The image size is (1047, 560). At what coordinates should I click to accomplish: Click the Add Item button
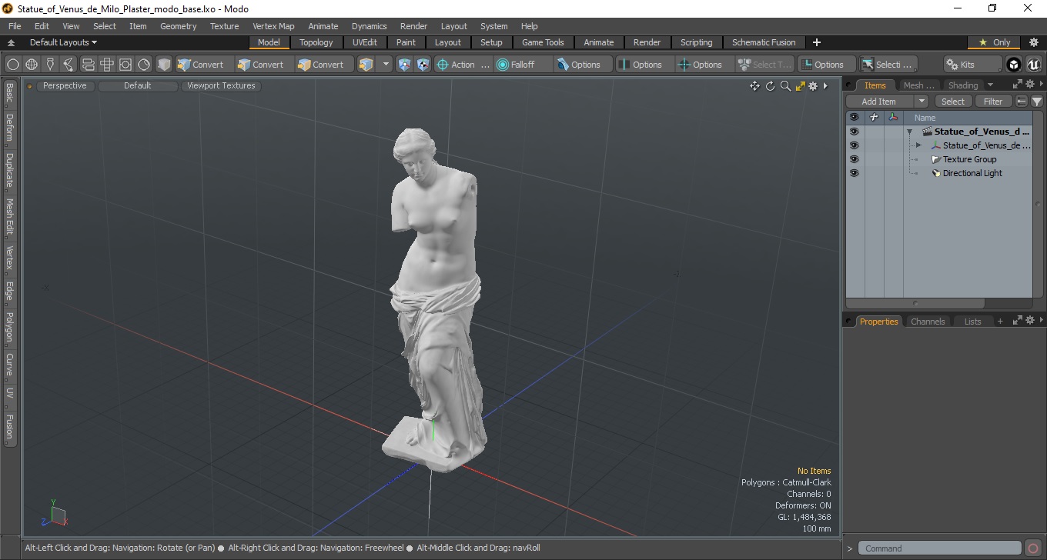point(880,102)
